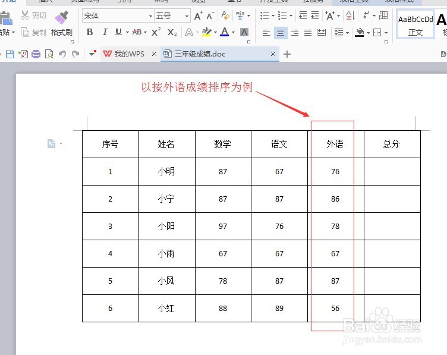Open the outlined A text effects
This screenshot has height=355, width=447.
pyautogui.click(x=188, y=32)
